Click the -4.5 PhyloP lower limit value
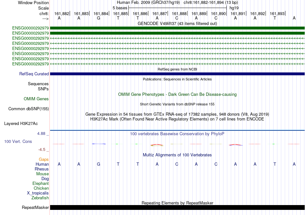305x215 pixels. click(x=42, y=149)
